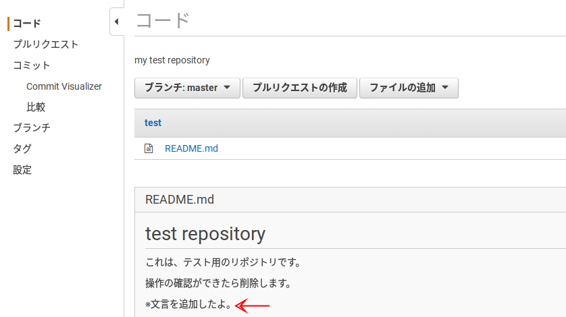566x317 pixels.
Task: Click the README.md panel header text
Action: [180, 200]
